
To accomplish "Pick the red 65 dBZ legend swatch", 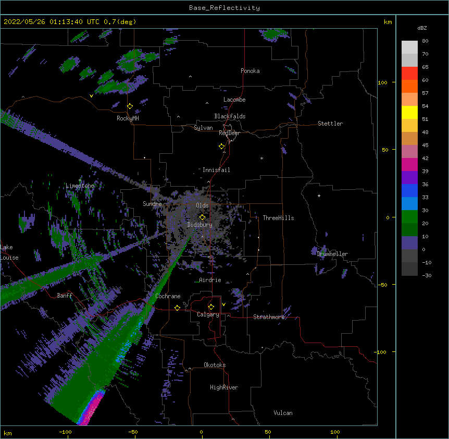I will (409, 73).
